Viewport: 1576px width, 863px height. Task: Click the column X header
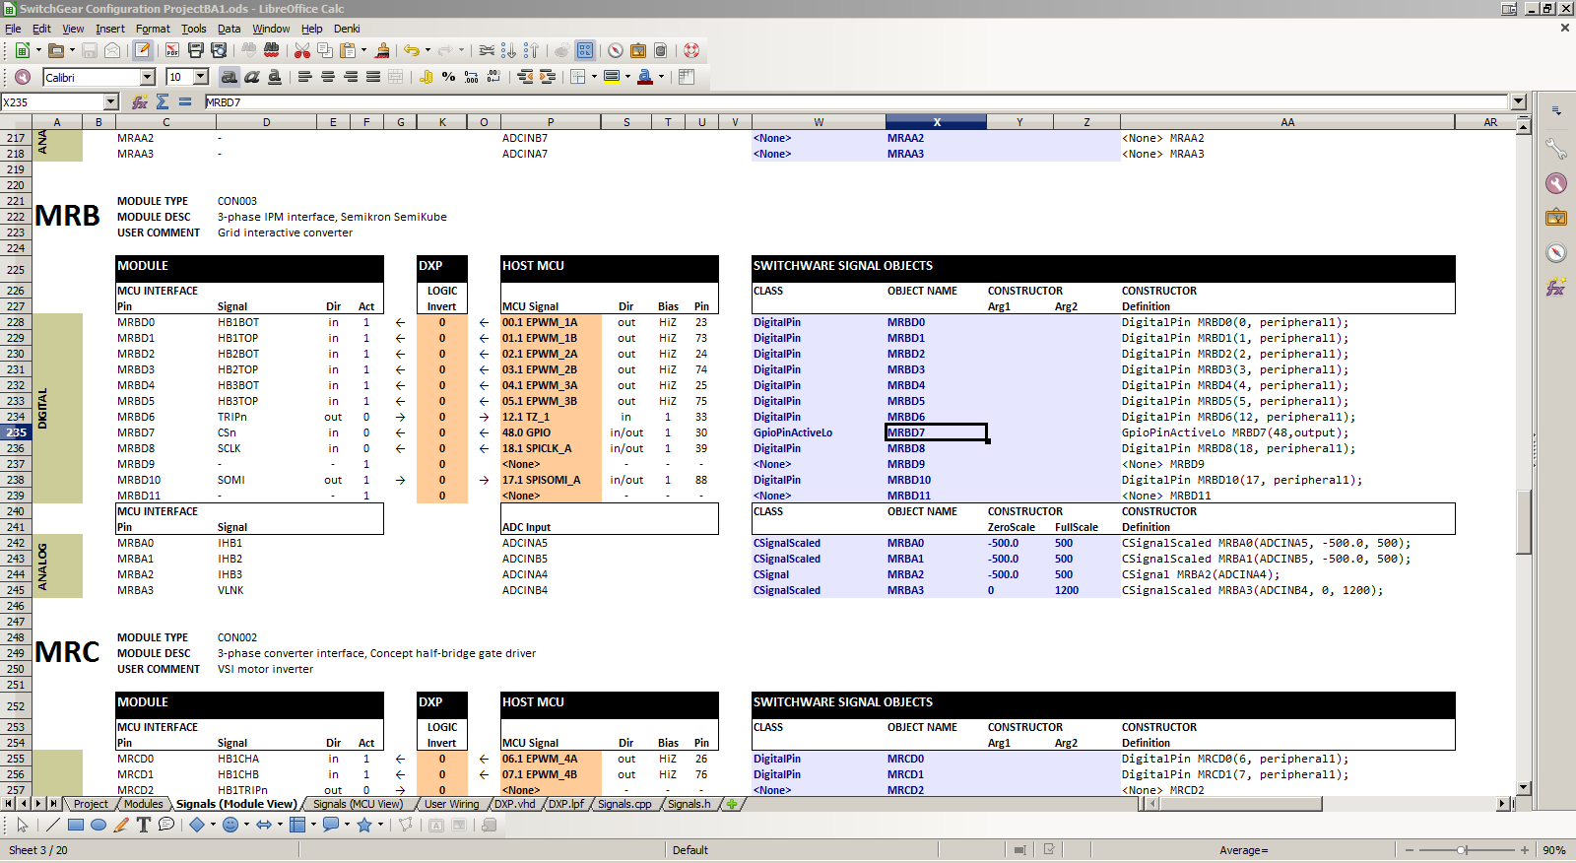click(936, 122)
